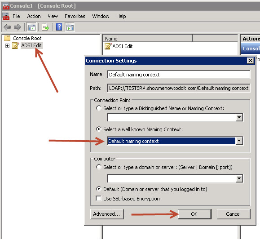Image resolution: width=260 pixels, height=240 pixels.
Task: Click the Advanced... button
Action: (x=107, y=214)
